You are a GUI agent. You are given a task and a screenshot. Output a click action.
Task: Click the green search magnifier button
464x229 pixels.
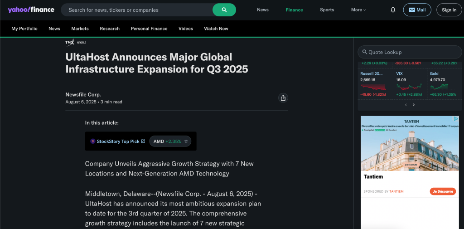click(224, 10)
